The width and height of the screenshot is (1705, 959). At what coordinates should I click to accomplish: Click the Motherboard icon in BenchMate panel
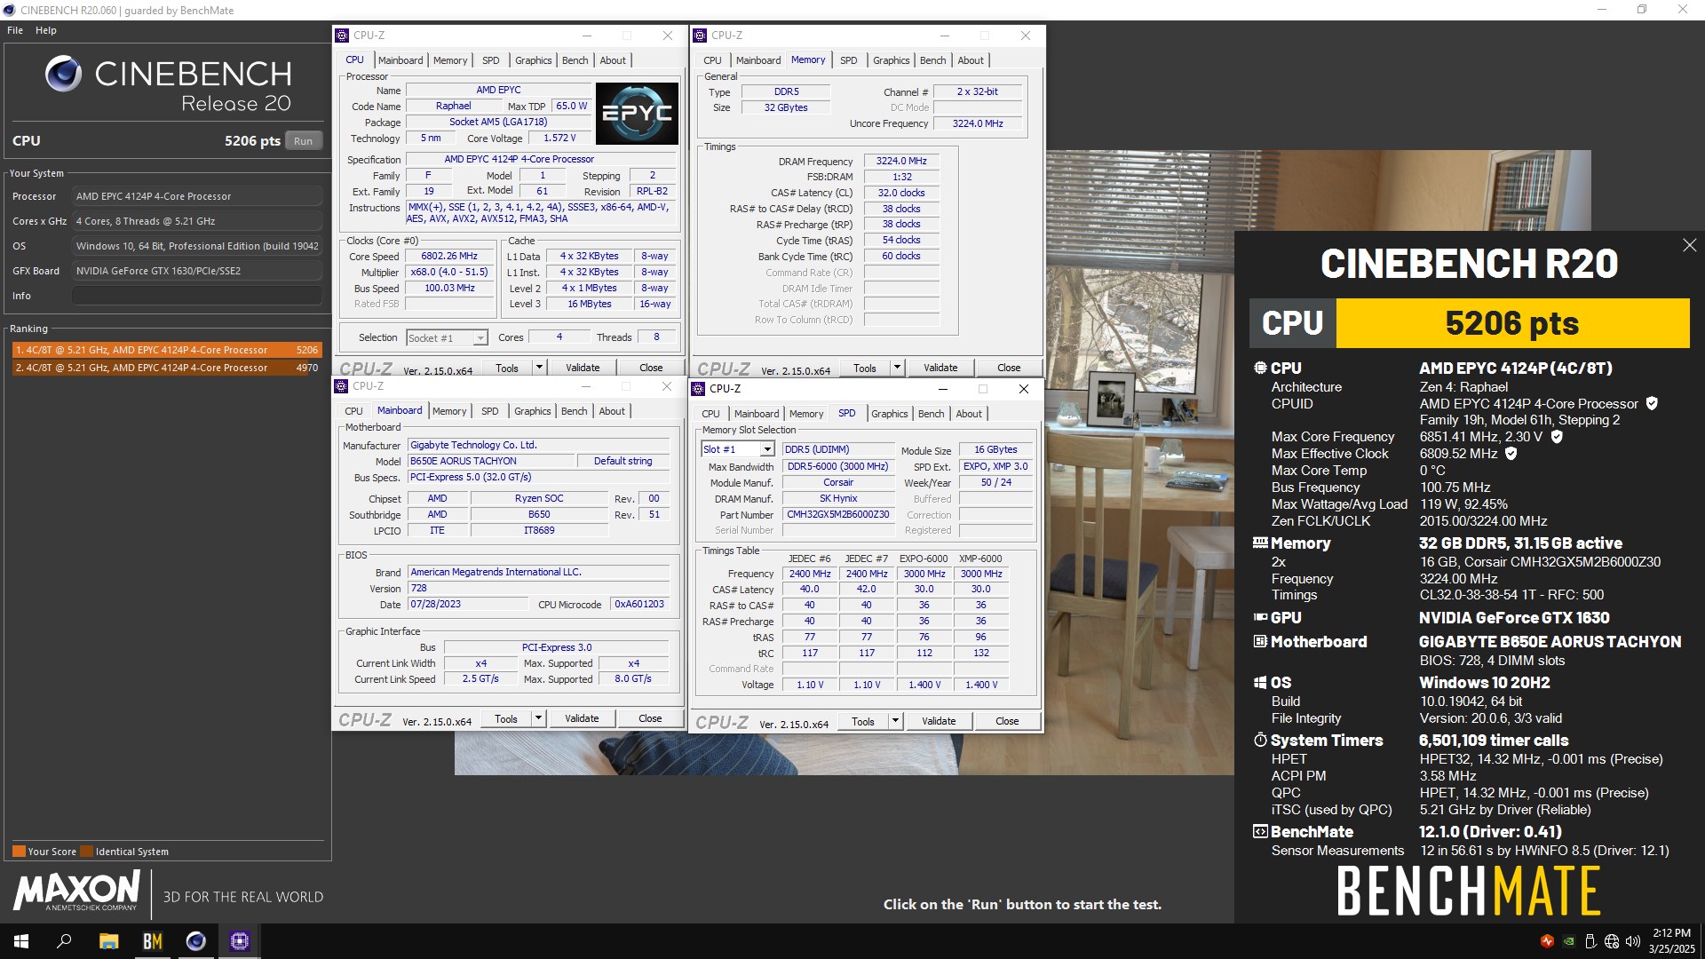1260,641
